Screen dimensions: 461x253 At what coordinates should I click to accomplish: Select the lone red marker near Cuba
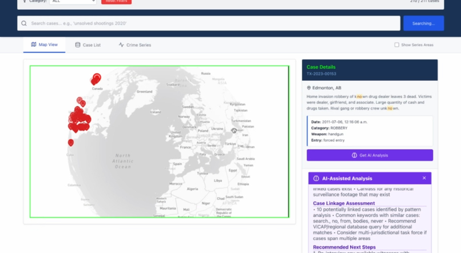70,143
